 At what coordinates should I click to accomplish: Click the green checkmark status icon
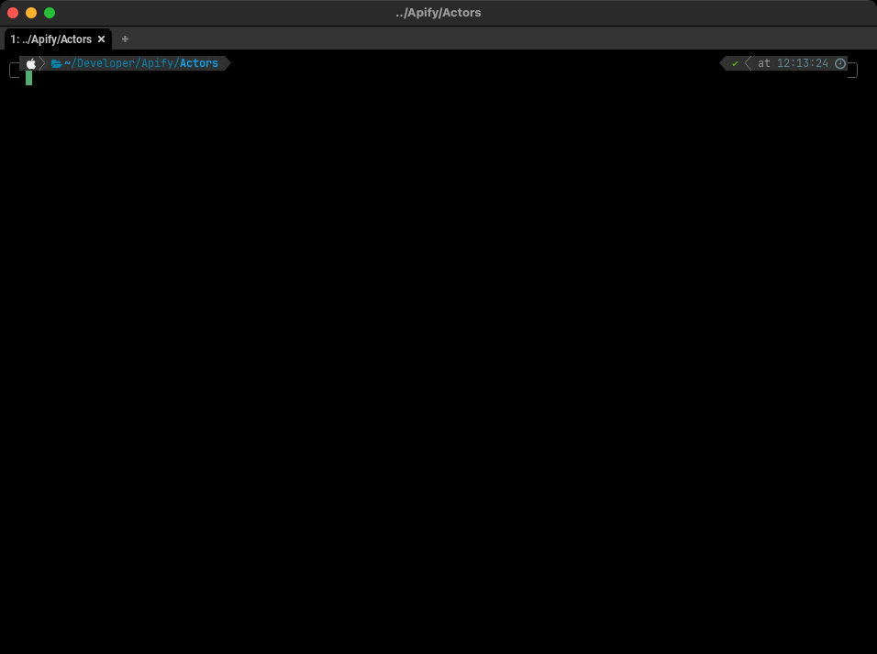point(735,63)
